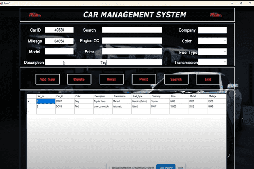Select the Red color cell

[x=84, y=106]
